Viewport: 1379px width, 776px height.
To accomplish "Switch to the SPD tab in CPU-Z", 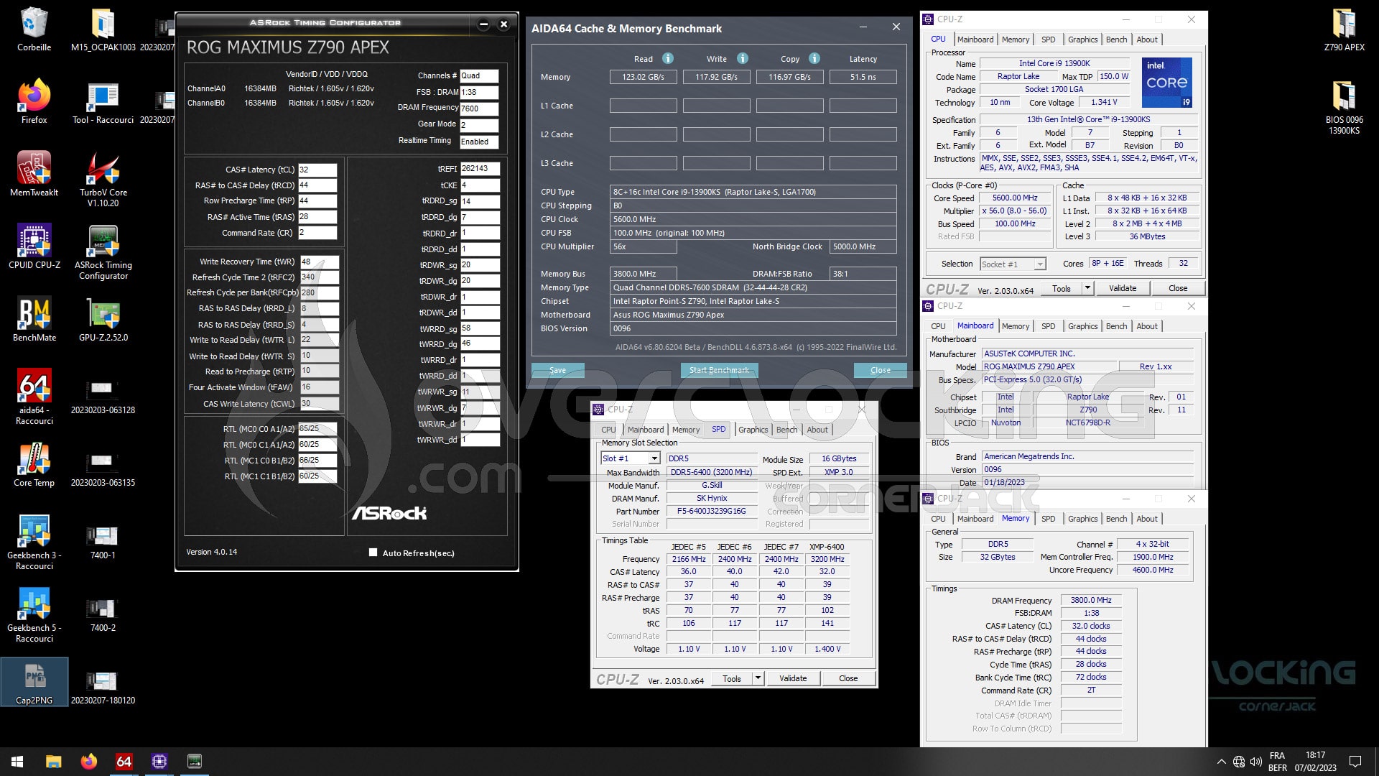I will point(1049,40).
